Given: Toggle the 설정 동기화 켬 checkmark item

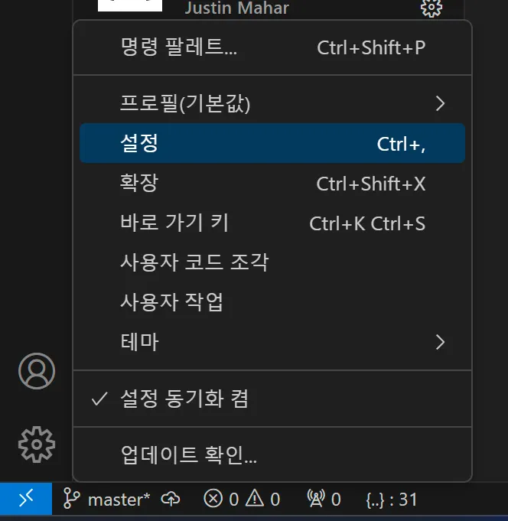Looking at the screenshot, I should 184,399.
